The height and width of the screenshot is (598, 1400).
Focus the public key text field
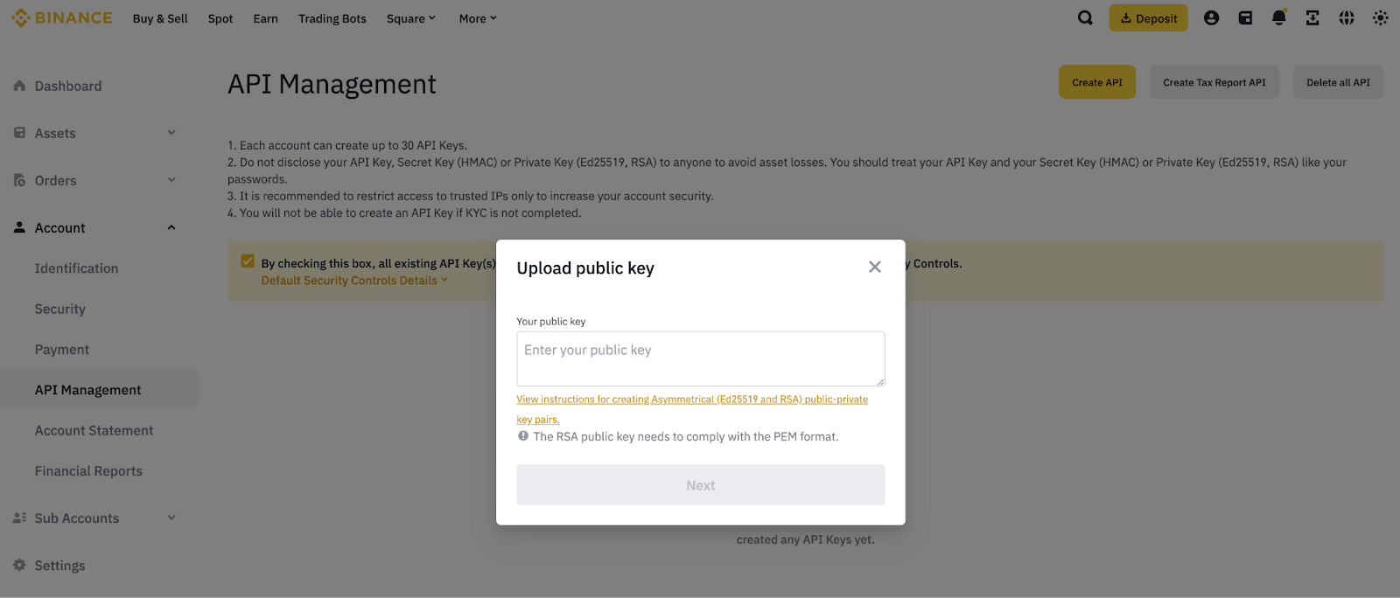point(700,358)
